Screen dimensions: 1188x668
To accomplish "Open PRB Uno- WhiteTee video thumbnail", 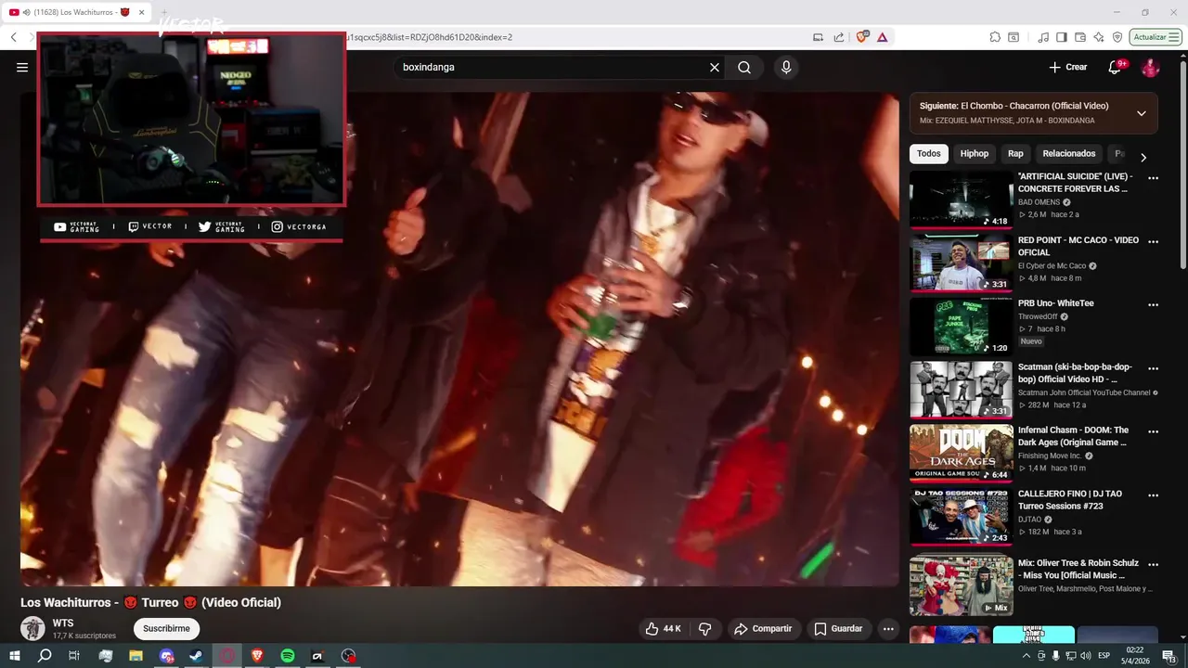I will pos(962,326).
